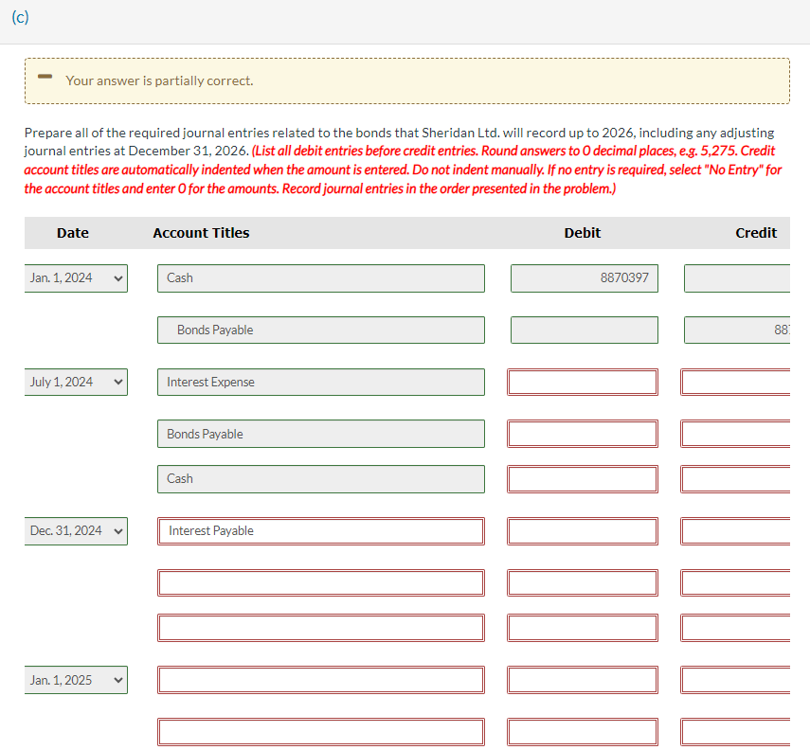Click the debit field in July Cash row

click(x=583, y=479)
